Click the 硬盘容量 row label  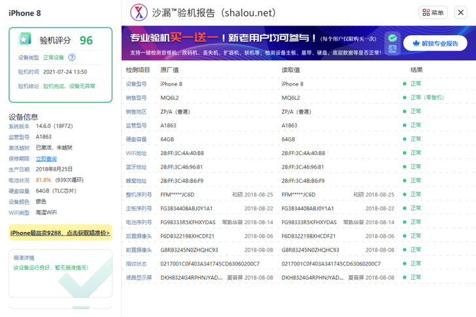(136, 139)
